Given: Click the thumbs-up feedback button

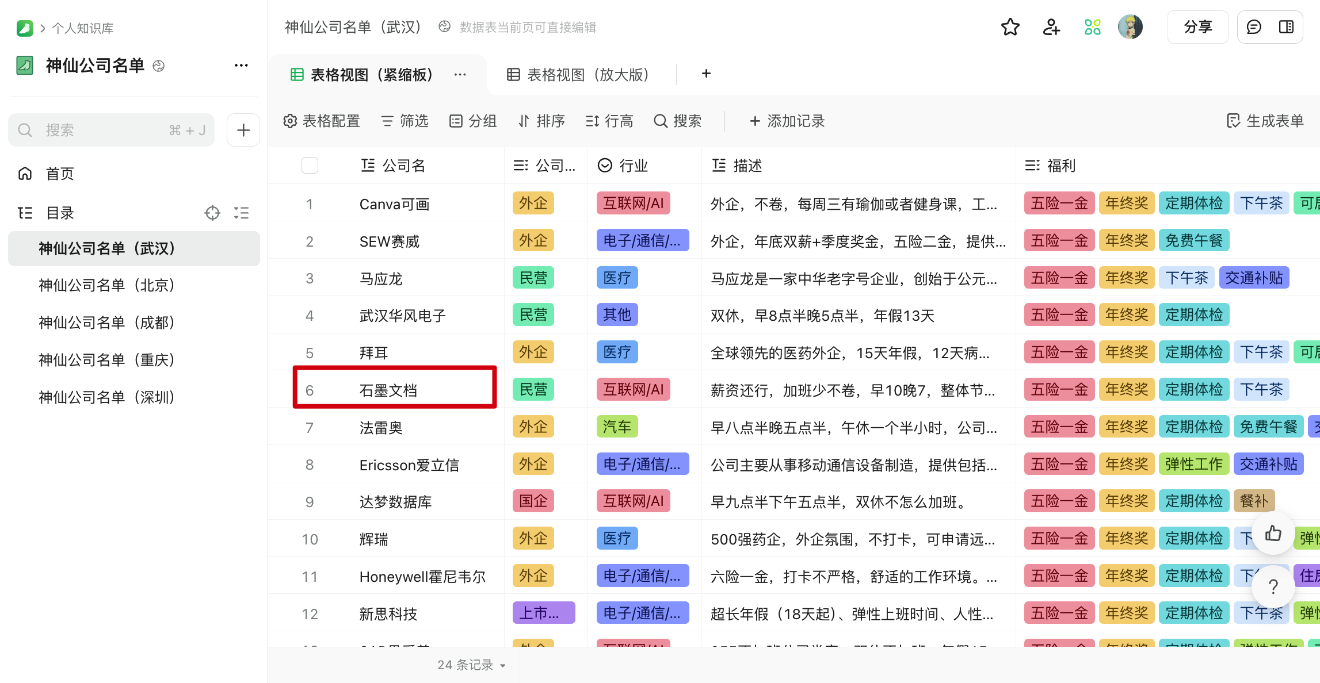Looking at the screenshot, I should (1273, 534).
